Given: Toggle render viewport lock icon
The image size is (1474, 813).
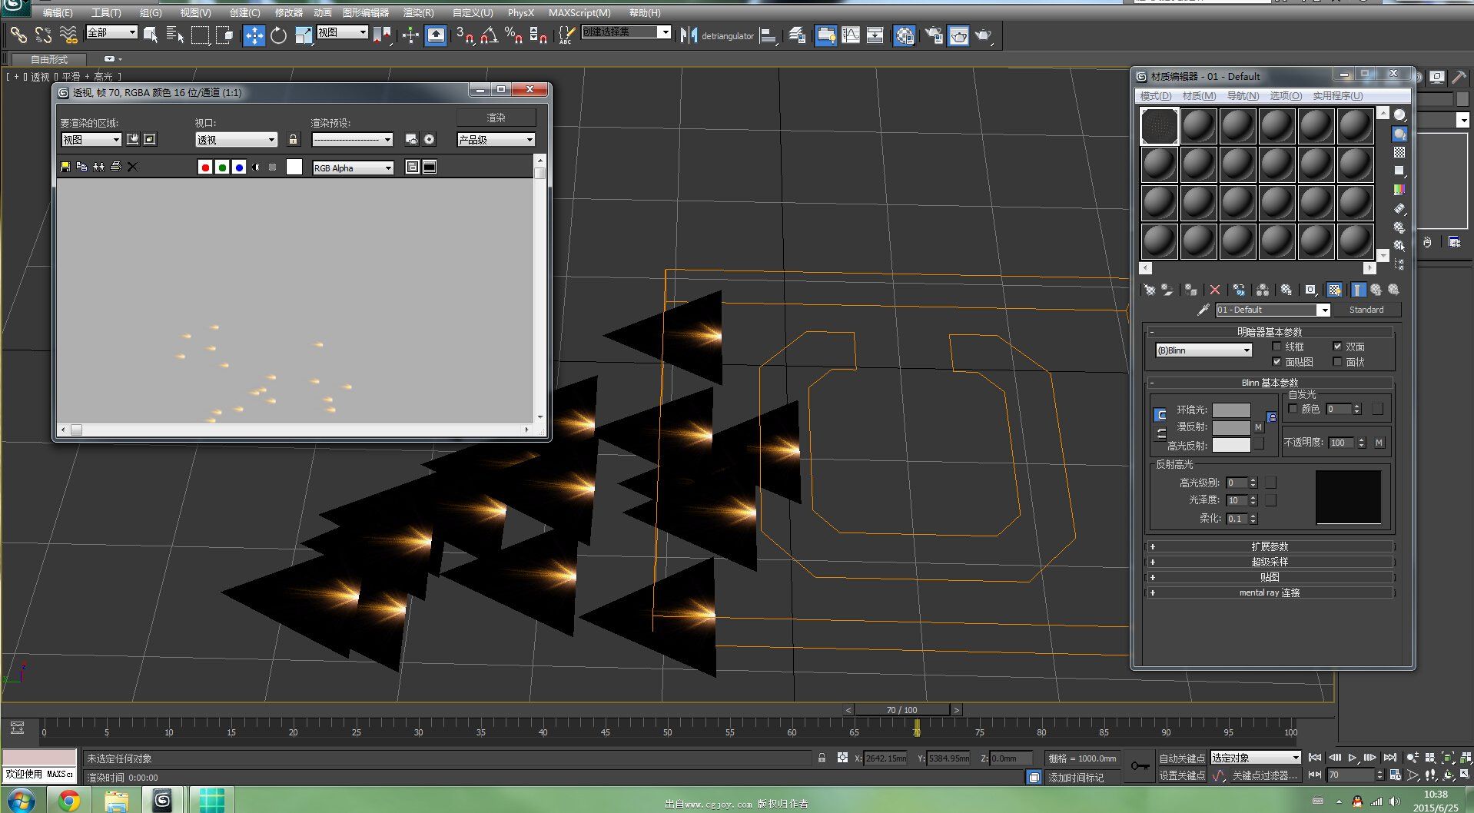Looking at the screenshot, I should click(x=293, y=139).
